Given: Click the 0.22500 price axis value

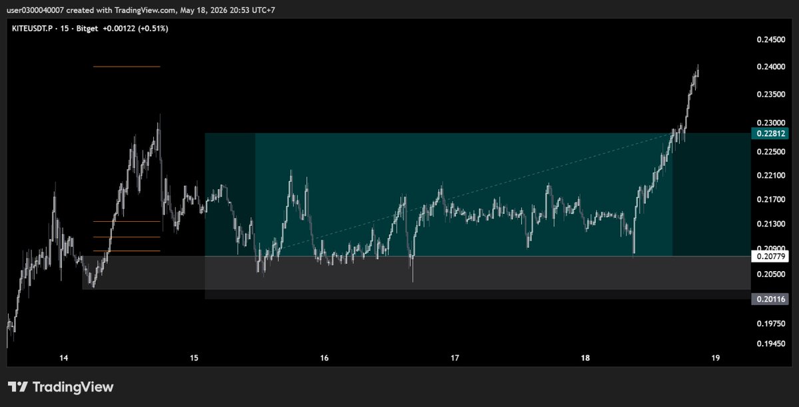Looking at the screenshot, I should click(x=771, y=151).
